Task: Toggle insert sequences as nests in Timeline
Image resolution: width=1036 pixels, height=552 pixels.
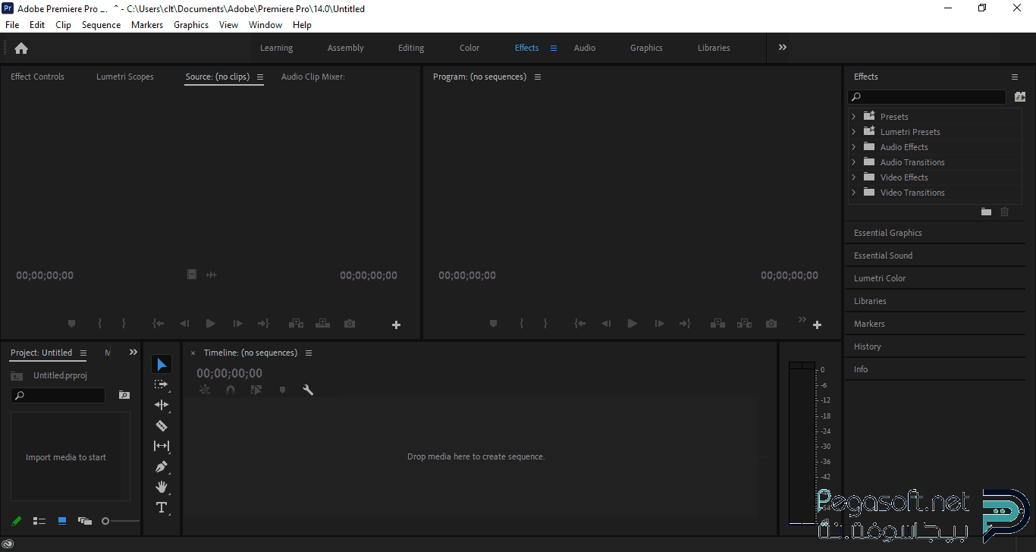Action: [x=205, y=390]
